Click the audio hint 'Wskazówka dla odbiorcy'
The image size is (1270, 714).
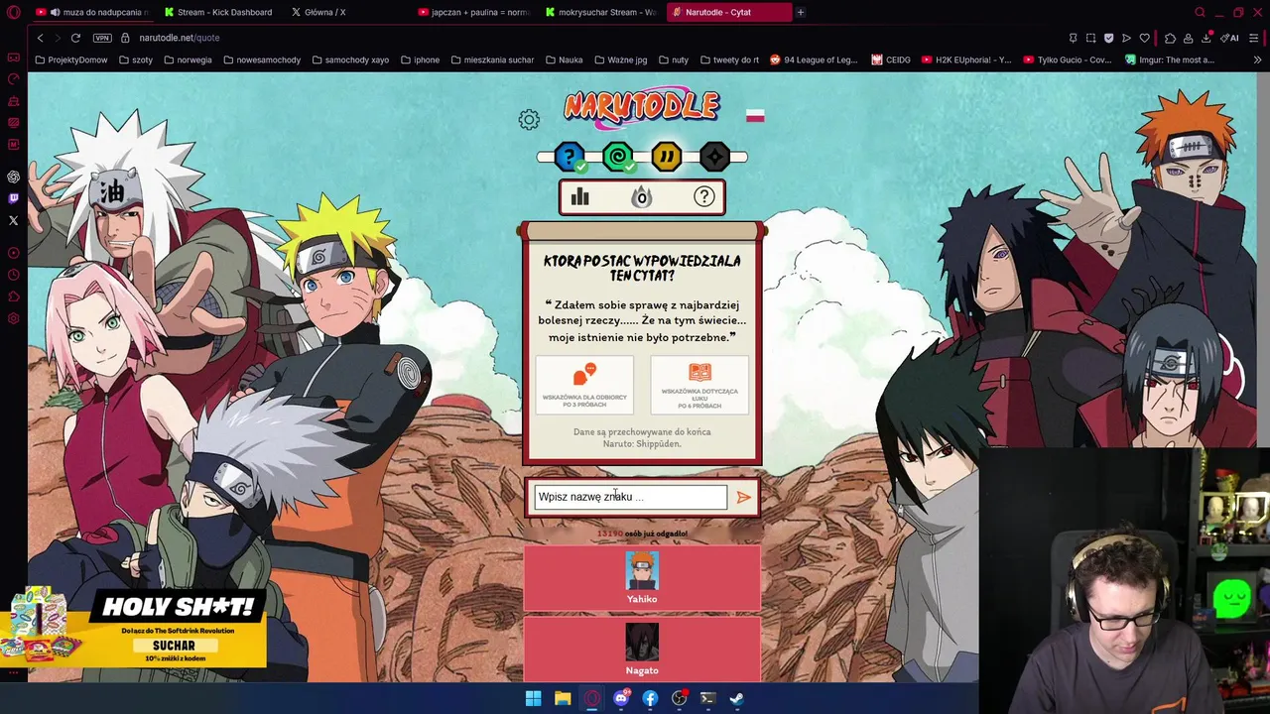584,386
